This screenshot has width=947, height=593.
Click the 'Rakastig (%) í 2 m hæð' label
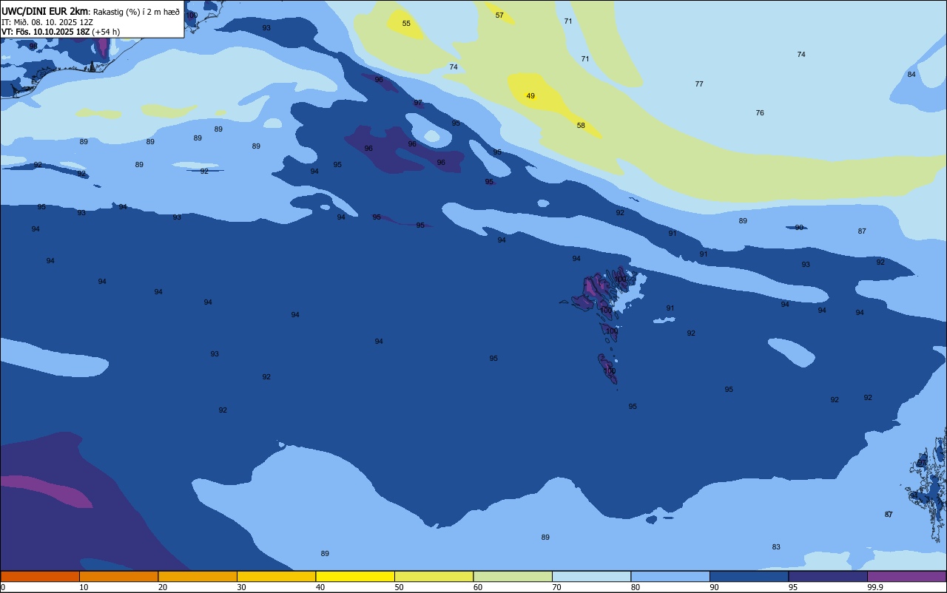pyautogui.click(x=136, y=12)
